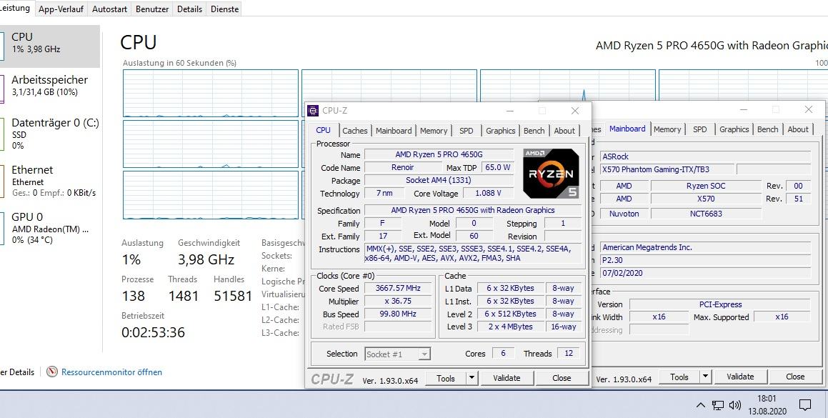This screenshot has height=418, width=828.
Task: Click the volume speaker icon in system tray
Action: [x=734, y=405]
